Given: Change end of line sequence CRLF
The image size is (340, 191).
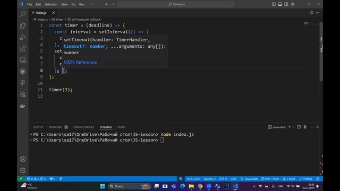Looking at the screenshot, I should [234, 179].
